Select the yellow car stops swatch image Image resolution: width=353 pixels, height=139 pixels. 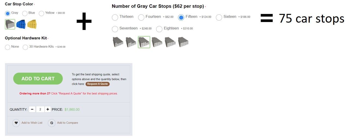click(32, 24)
